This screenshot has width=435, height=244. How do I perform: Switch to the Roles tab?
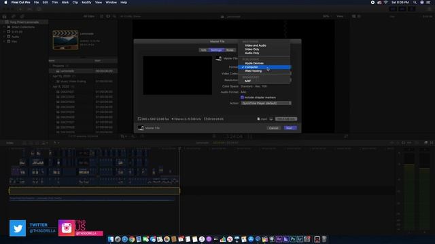(x=230, y=50)
